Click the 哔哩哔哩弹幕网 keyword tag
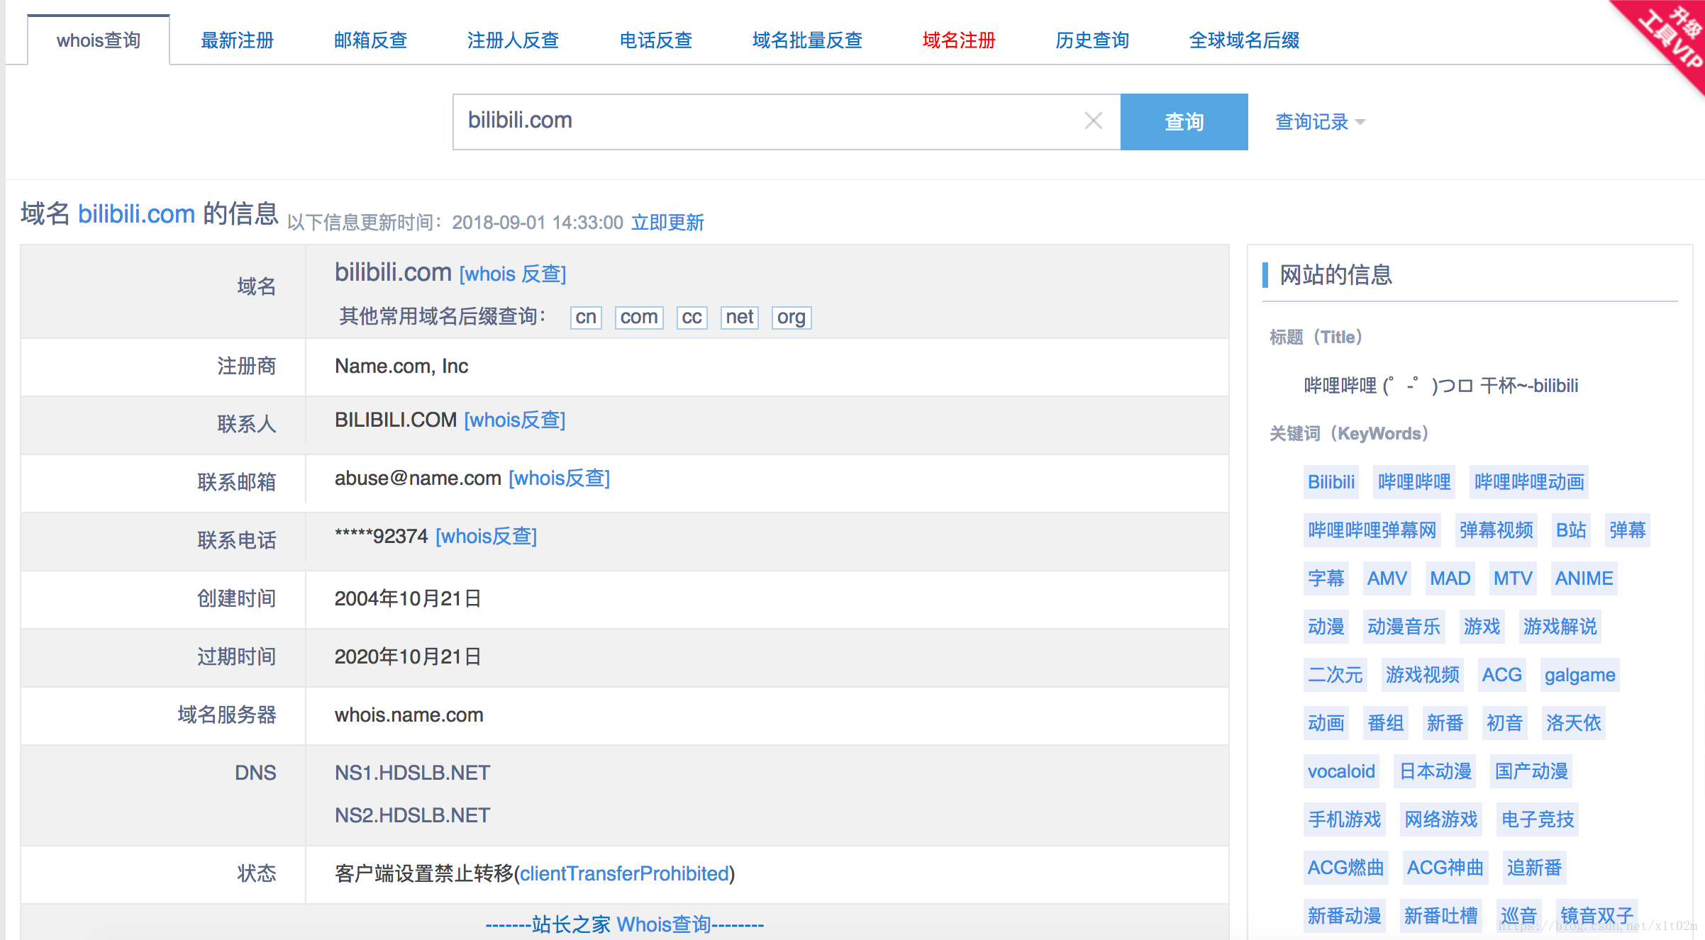Image resolution: width=1705 pixels, height=940 pixels. (1372, 530)
